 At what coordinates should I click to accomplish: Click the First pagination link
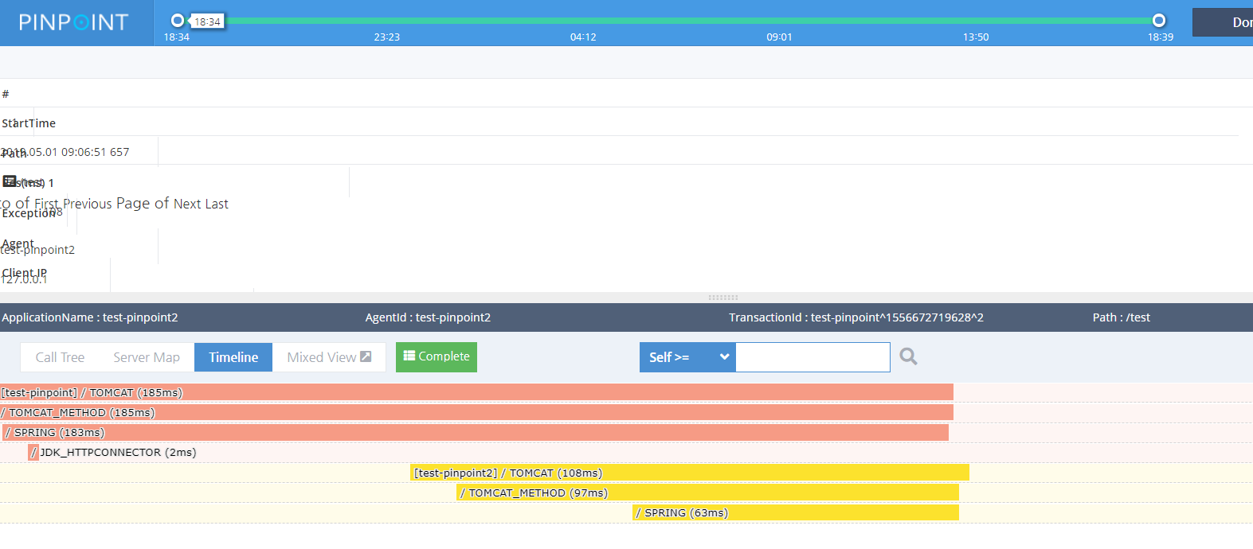(x=46, y=204)
